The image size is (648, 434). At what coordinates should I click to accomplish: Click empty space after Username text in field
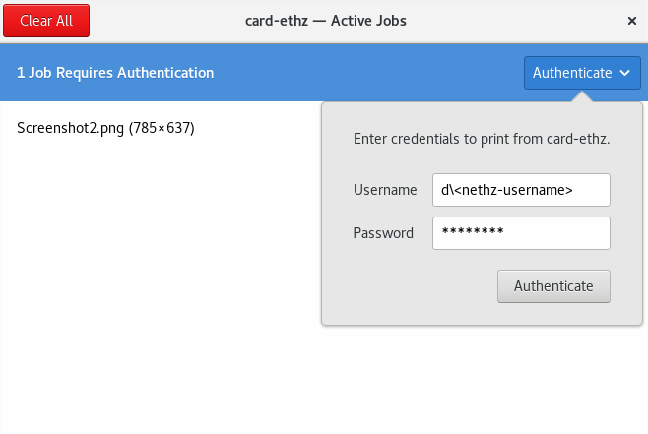coord(591,190)
